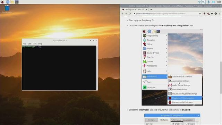Click the terminal window title bar

pyautogui.click(x=60, y=40)
